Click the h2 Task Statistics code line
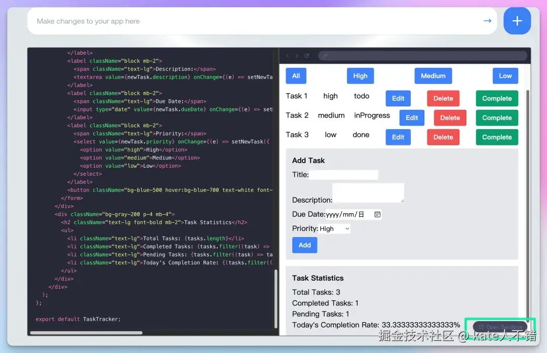The height and width of the screenshot is (353, 547). pos(154,222)
